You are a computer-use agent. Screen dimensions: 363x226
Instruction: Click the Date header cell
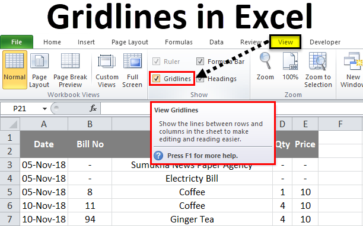tap(44, 144)
